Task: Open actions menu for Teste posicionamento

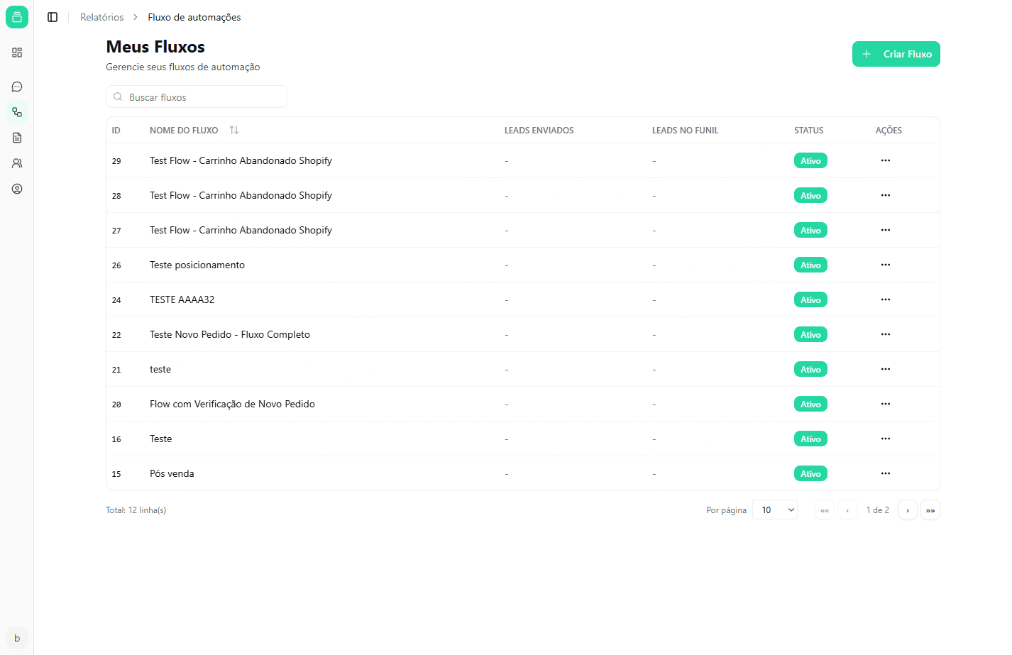Action: [886, 265]
